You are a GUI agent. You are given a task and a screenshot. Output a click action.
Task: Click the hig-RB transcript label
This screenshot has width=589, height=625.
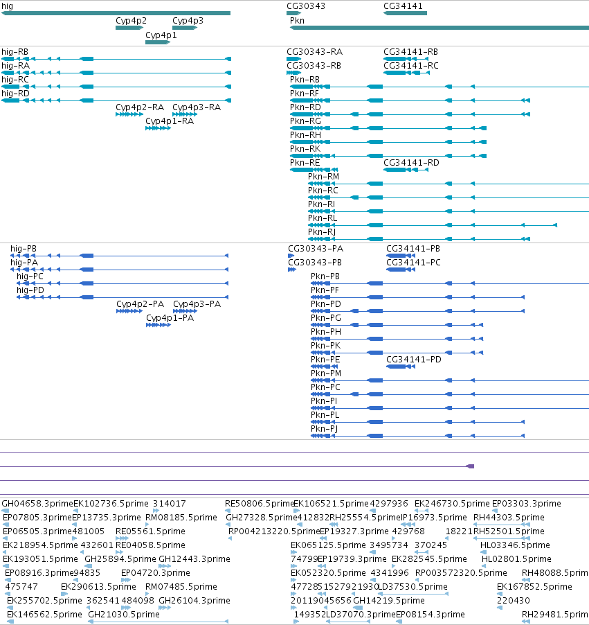pyautogui.click(x=15, y=52)
